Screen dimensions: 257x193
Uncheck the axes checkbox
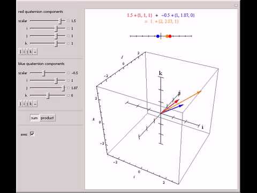click(x=32, y=133)
